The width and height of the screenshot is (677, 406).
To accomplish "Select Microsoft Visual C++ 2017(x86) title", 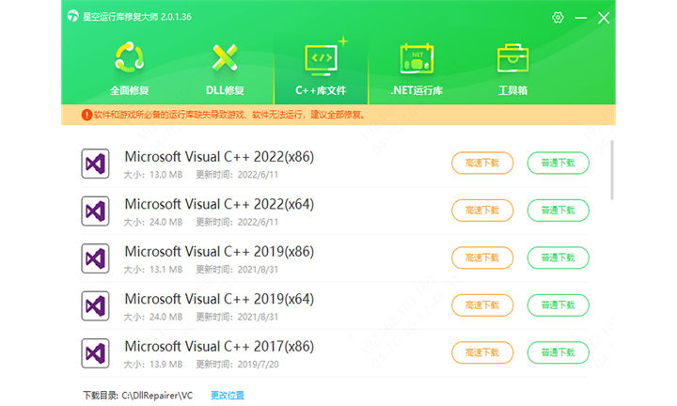I will 219,347.
